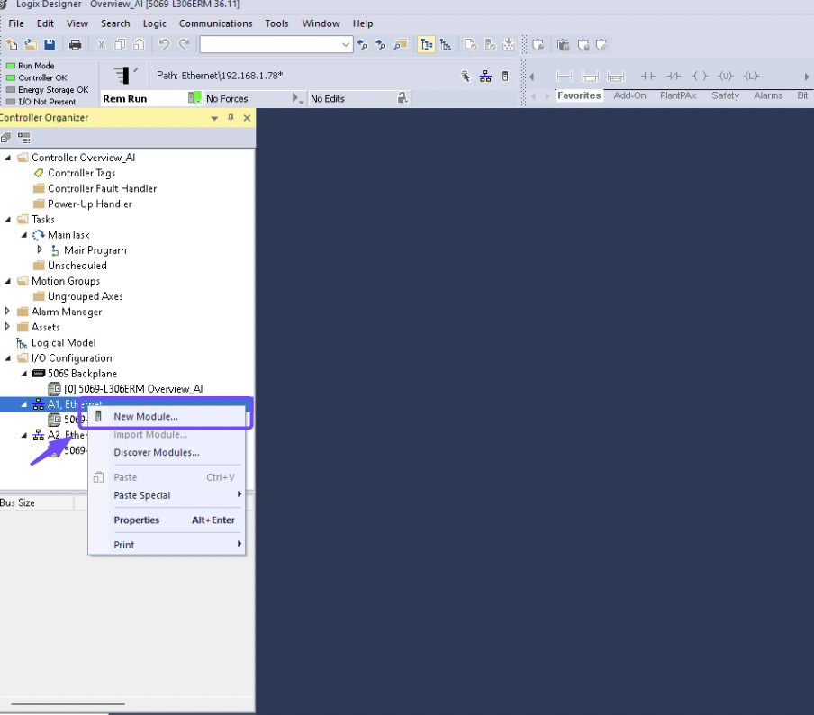Select the XIC Examine On instruction icon

(x=647, y=76)
